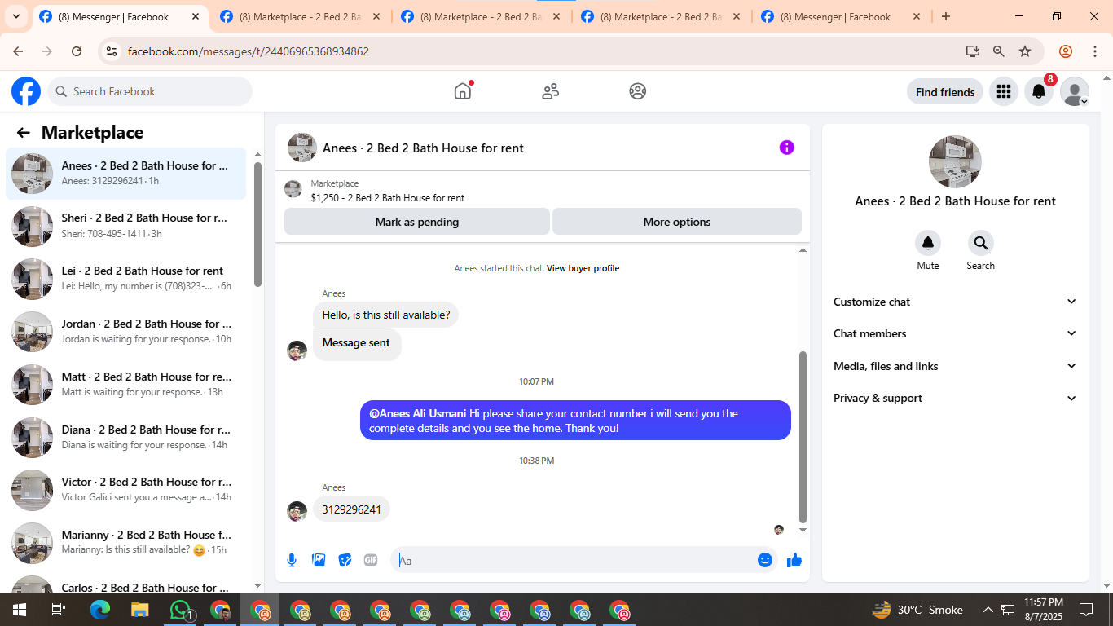Open the Menu grid icon
Image resolution: width=1113 pixels, height=626 pixels.
coord(1004,91)
